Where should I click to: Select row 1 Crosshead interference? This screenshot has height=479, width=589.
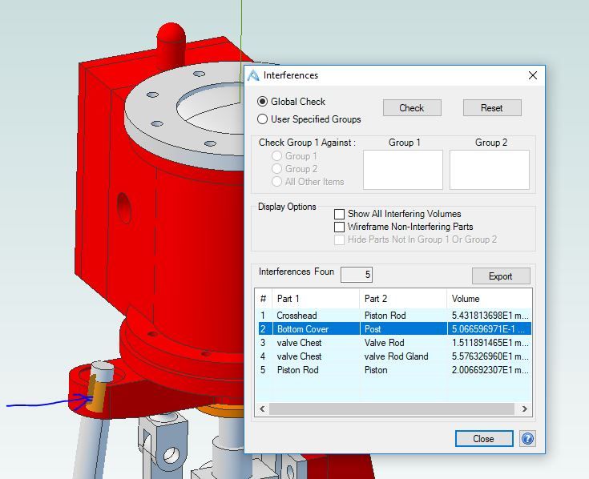click(393, 316)
